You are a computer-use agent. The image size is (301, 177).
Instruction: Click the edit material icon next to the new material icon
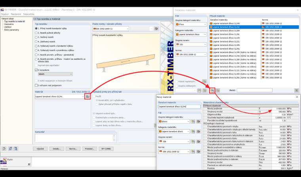217,90
